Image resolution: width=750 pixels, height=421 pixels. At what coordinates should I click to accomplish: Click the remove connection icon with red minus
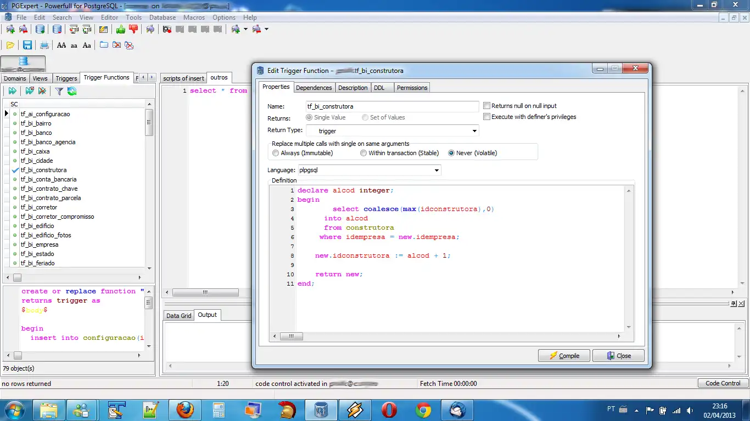(x=23, y=29)
